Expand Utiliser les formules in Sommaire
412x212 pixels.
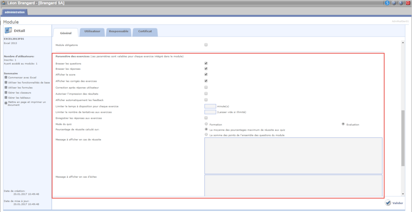(x=6, y=88)
